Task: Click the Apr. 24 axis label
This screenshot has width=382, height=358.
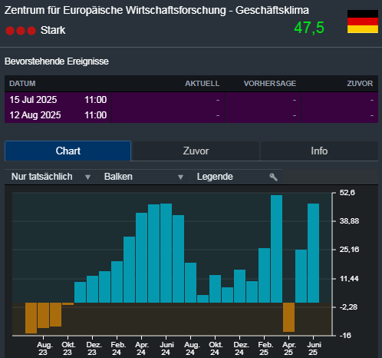Action: pyautogui.click(x=142, y=349)
